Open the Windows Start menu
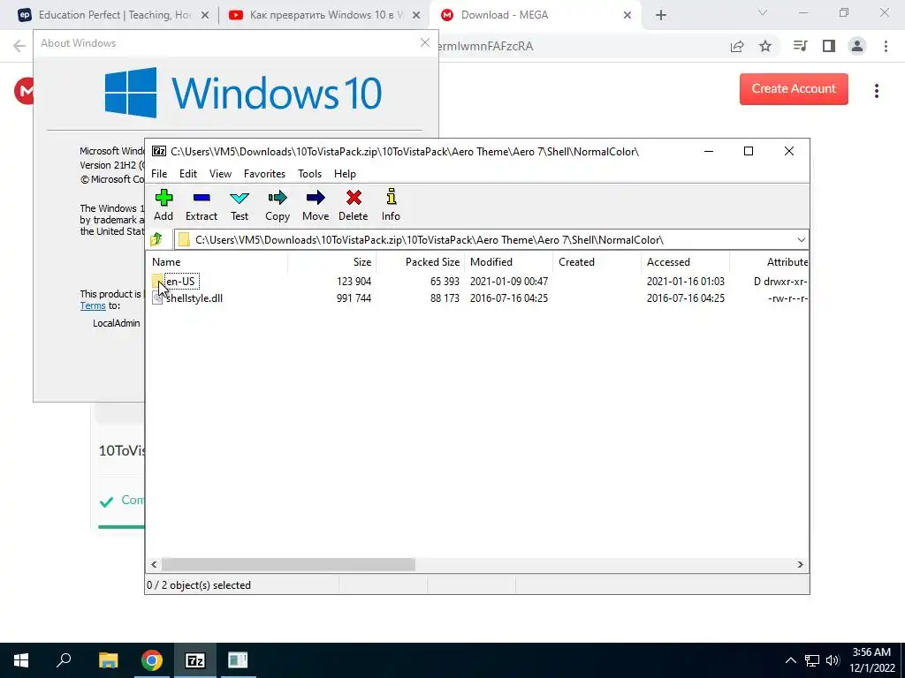The image size is (905, 678). point(21,660)
